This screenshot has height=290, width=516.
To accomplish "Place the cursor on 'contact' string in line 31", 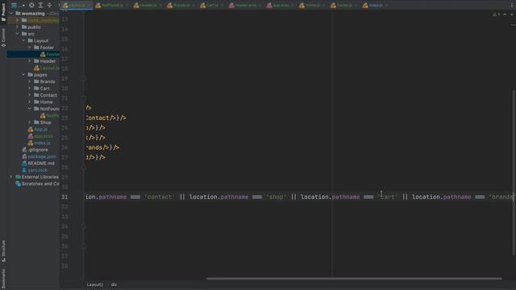I will 160,197.
